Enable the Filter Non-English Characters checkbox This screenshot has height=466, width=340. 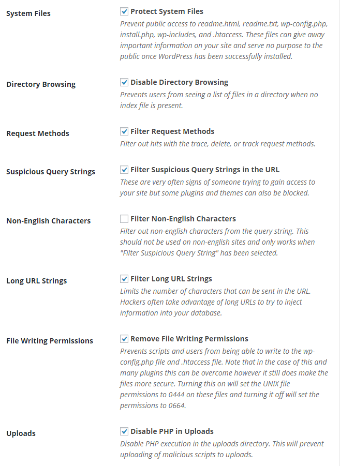click(x=124, y=219)
